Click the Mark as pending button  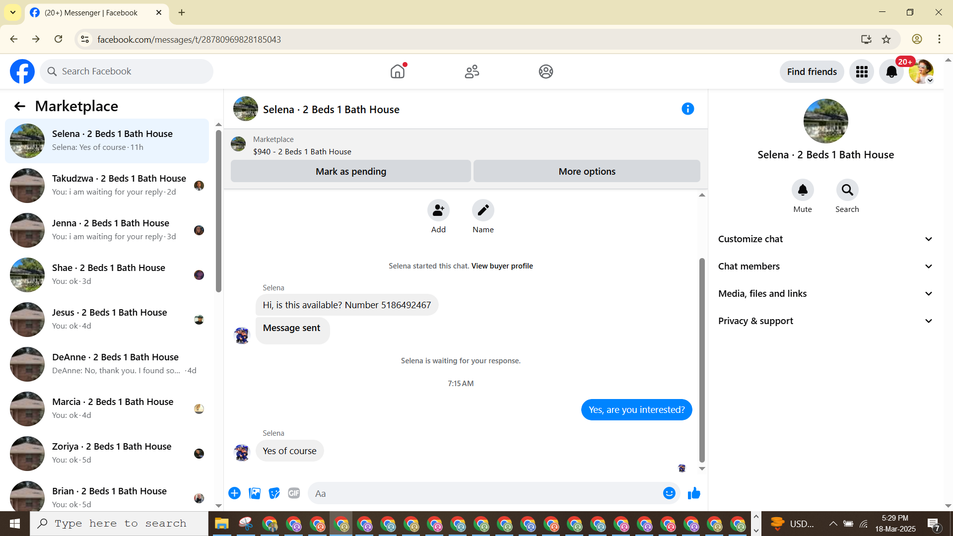[350, 171]
